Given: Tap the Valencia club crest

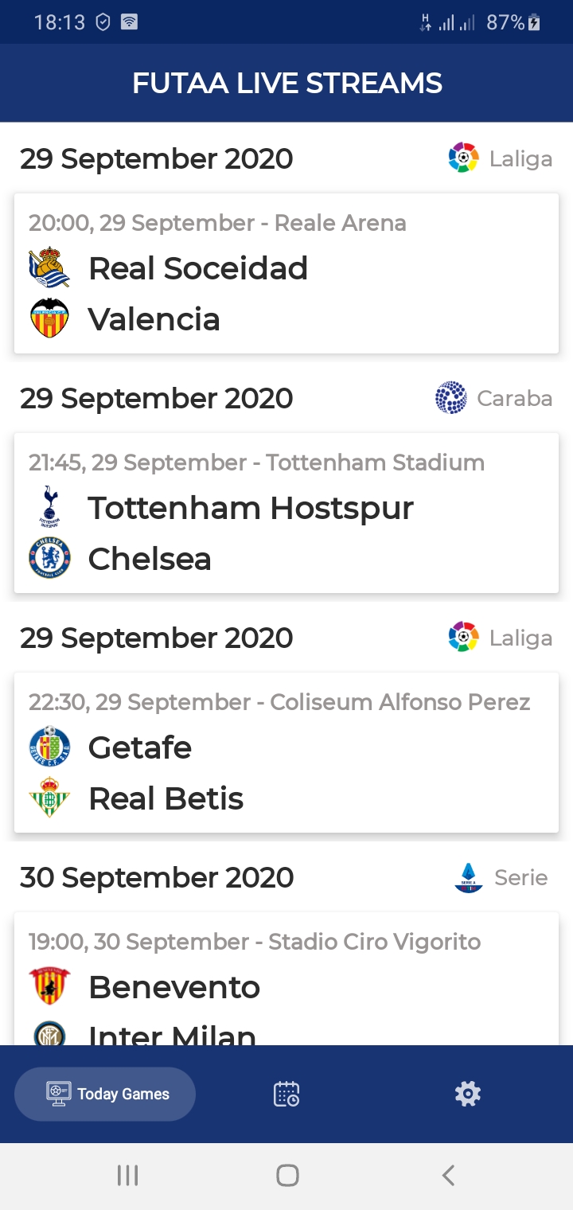Looking at the screenshot, I should coord(49,318).
